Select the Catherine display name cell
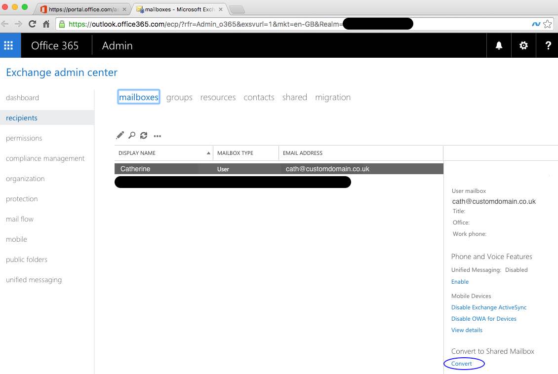 coord(135,169)
